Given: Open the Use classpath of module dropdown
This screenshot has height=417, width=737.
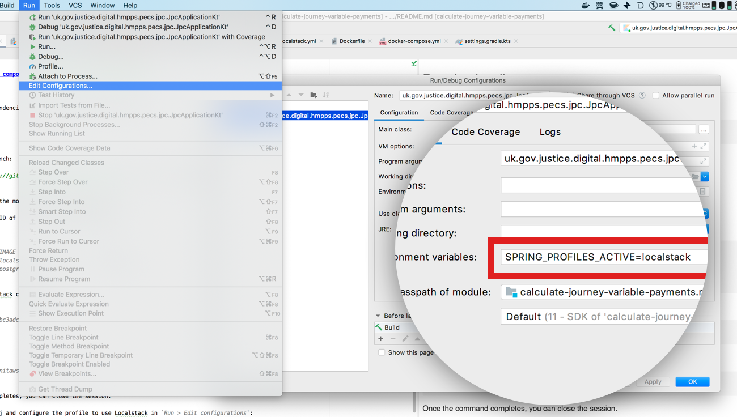Looking at the screenshot, I should [706, 214].
